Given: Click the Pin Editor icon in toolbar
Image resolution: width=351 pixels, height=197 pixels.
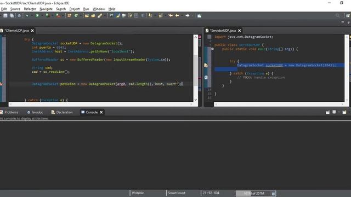Looking at the screenshot, I should click(199, 16).
